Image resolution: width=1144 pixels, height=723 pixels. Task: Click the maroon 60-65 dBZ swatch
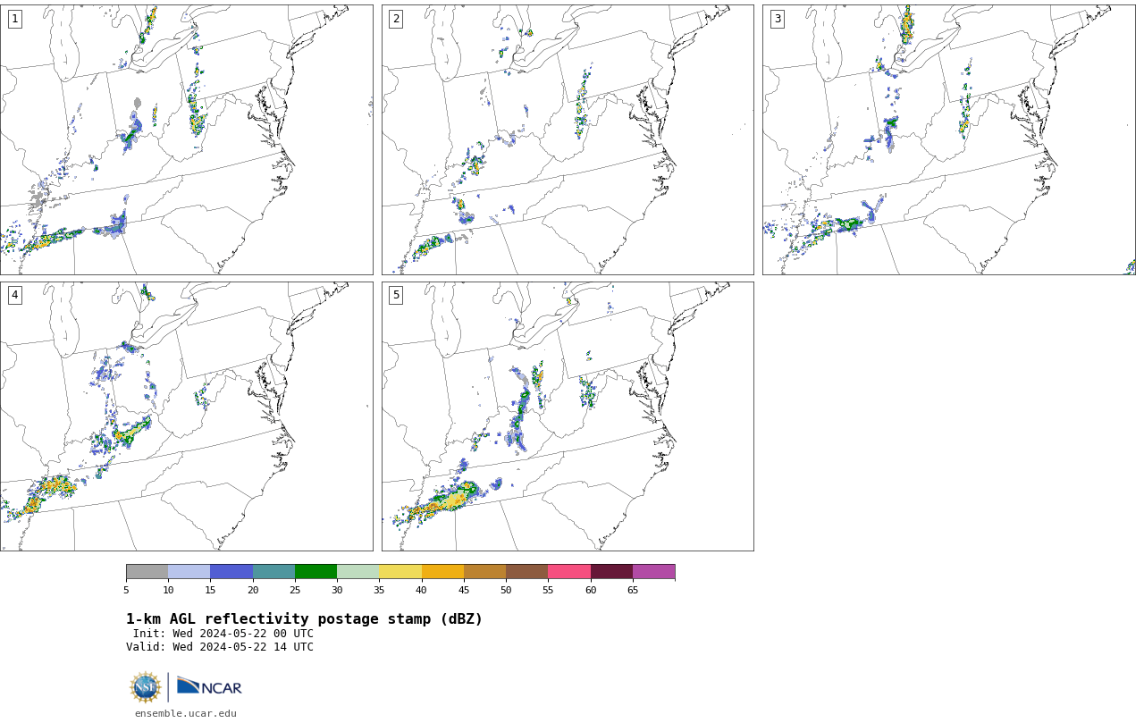click(611, 572)
